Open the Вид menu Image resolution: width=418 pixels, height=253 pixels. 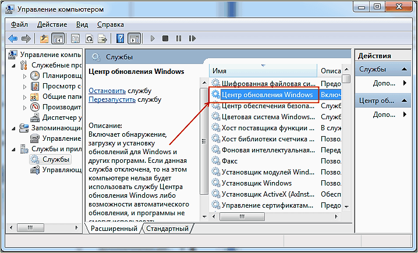(82, 25)
